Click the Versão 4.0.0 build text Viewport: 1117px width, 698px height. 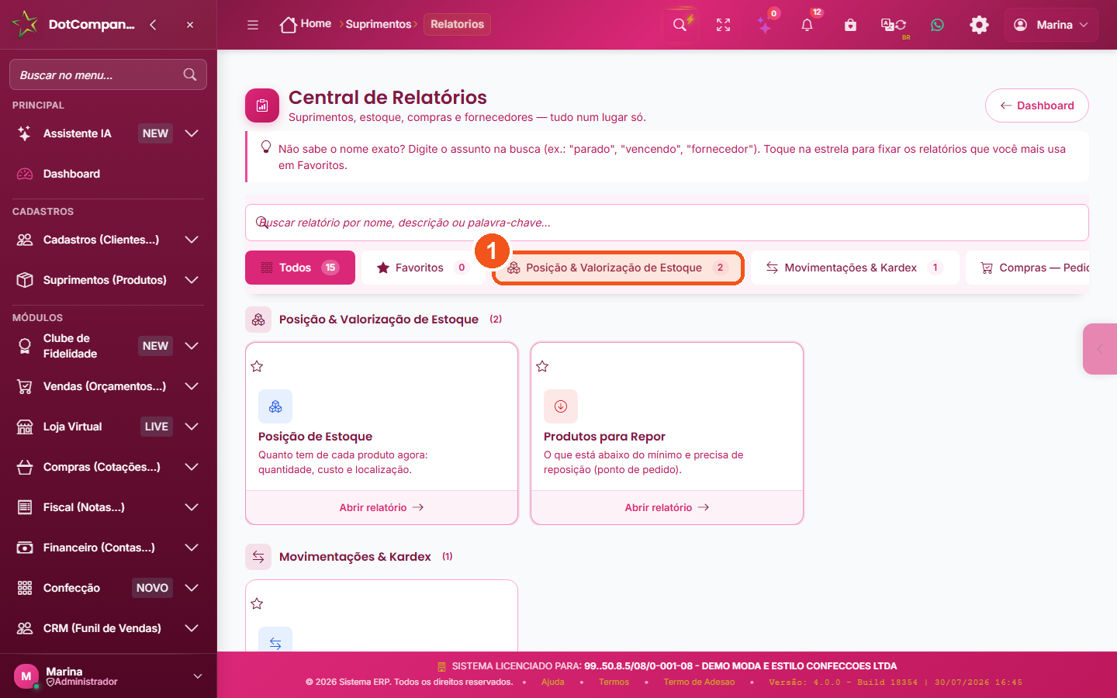click(896, 682)
